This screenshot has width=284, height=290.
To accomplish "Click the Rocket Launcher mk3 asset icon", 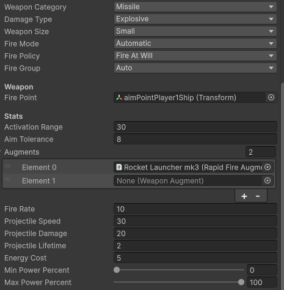I will (x=119, y=167).
